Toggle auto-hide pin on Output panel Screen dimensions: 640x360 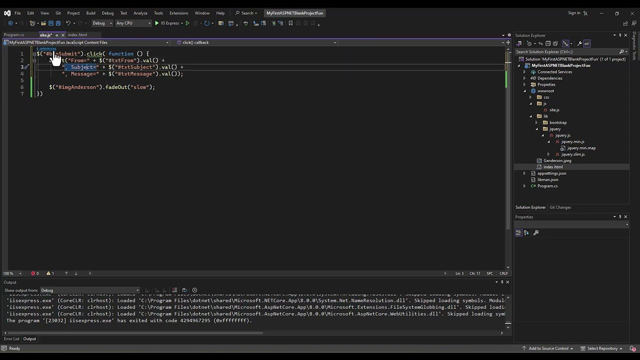click(x=502, y=282)
